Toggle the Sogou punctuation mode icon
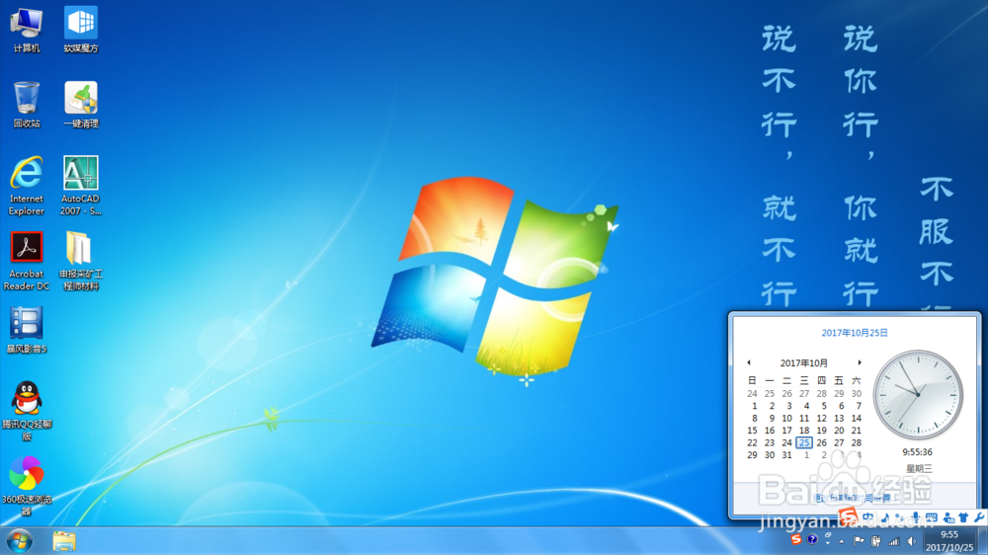 pyautogui.click(x=899, y=517)
